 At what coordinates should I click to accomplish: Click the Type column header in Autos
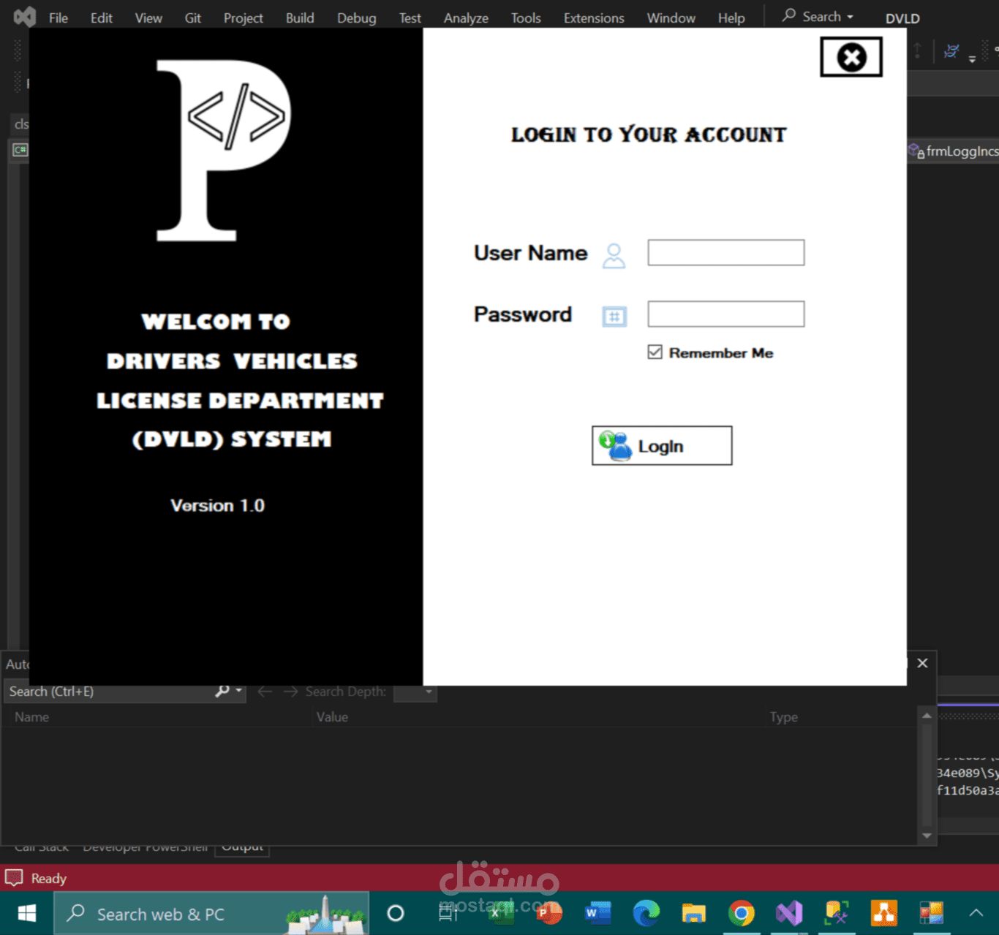783,717
